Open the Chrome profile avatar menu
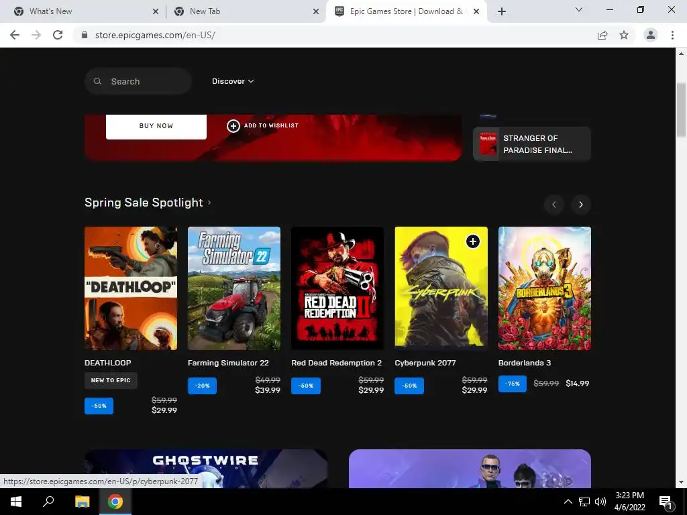Image resolution: width=687 pixels, height=515 pixels. pos(651,35)
